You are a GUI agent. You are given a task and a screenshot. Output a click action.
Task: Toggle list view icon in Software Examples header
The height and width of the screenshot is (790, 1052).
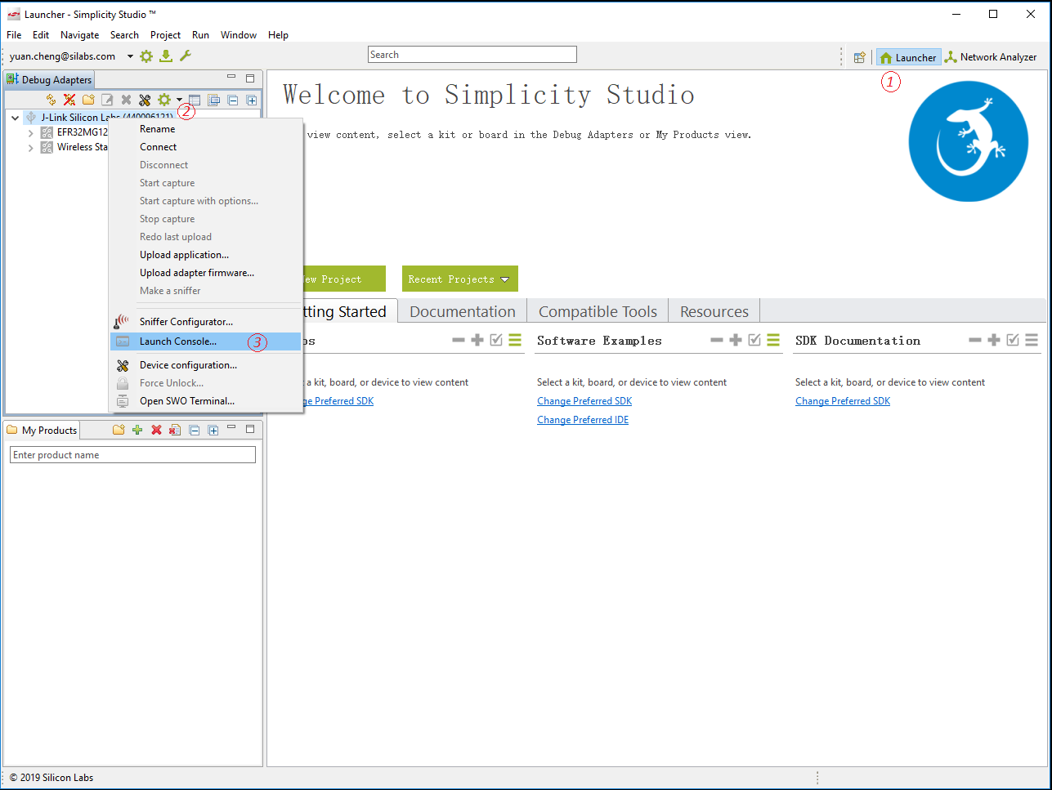pyautogui.click(x=773, y=340)
